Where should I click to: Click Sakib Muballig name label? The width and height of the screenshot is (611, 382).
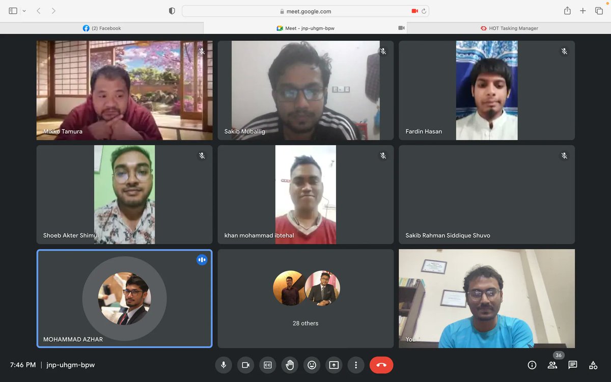pos(244,131)
